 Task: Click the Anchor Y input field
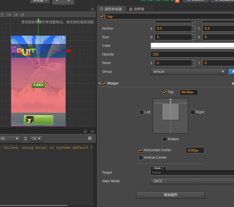[218, 28]
